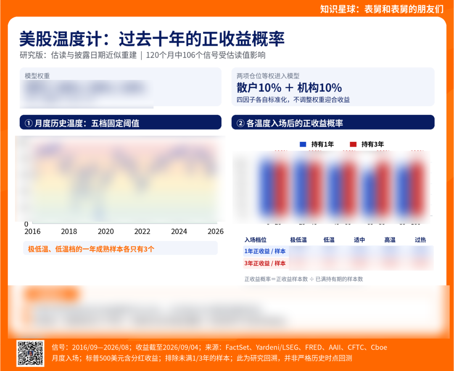Click the formula line 正收益概率＝正收益样本数 ÷ 已满持有期的样本数
The height and width of the screenshot is (371, 454).
pyautogui.click(x=304, y=279)
